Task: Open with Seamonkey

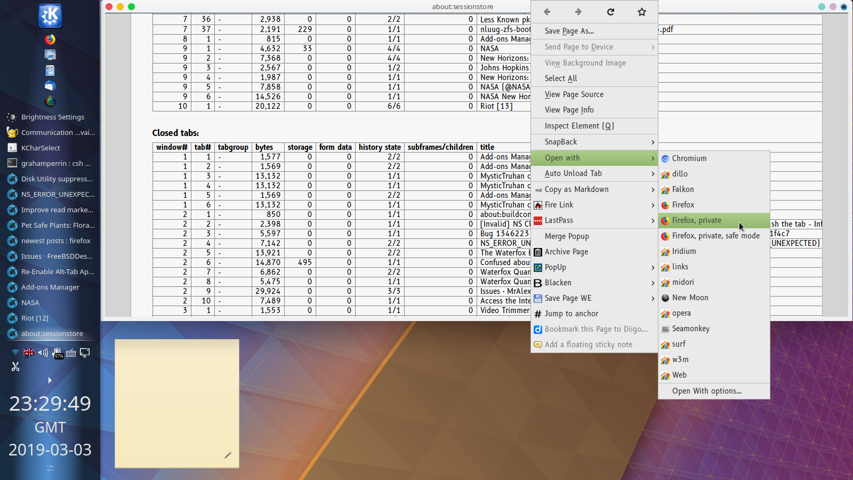Action: coord(714,329)
